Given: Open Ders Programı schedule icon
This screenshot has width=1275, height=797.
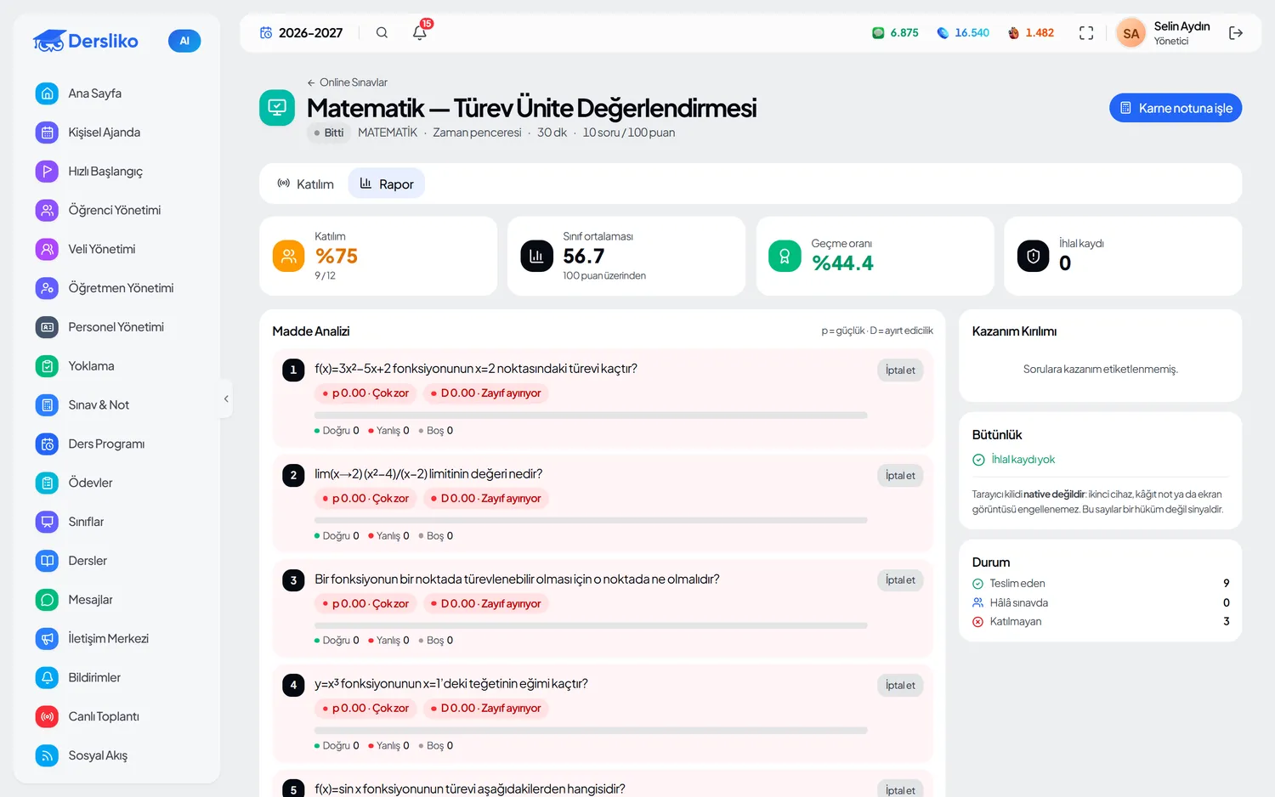Looking at the screenshot, I should [x=48, y=444].
